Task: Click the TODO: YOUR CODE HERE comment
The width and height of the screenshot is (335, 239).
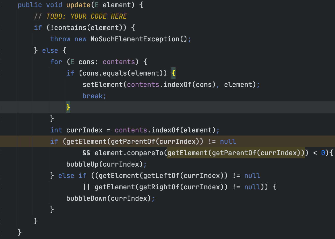Action: point(86,16)
